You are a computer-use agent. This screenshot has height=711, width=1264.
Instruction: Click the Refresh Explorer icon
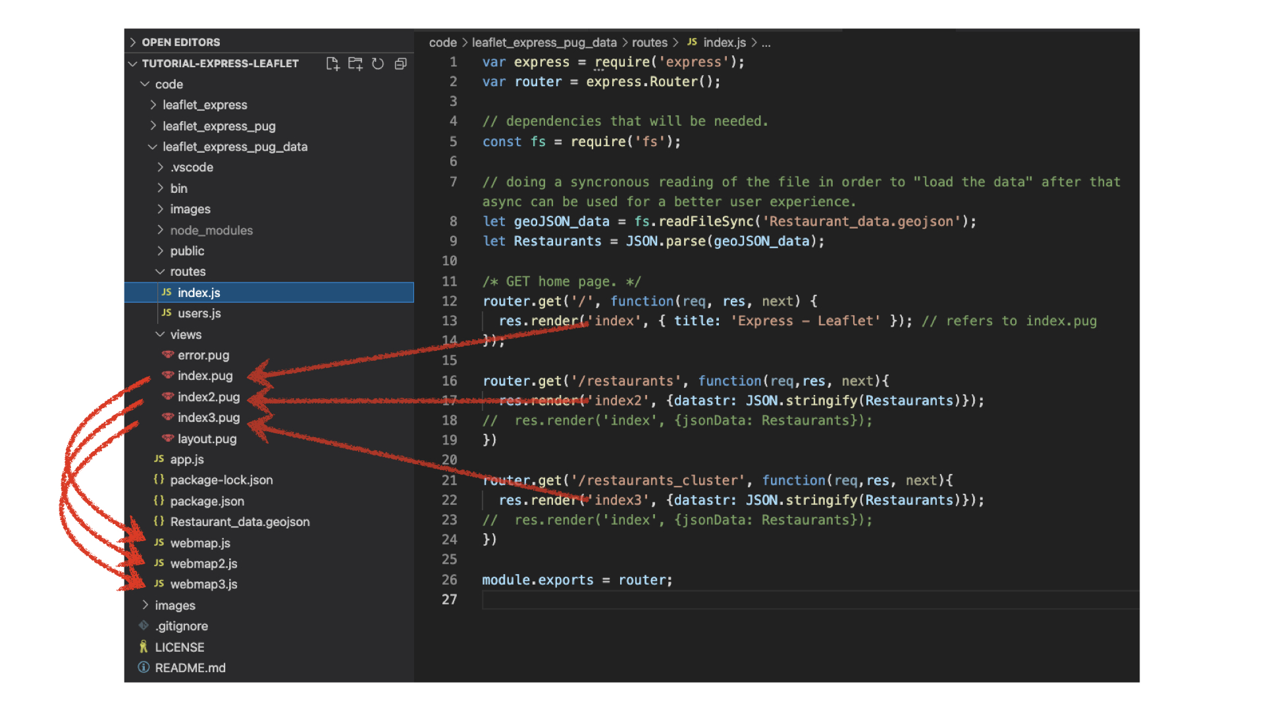[x=378, y=64]
